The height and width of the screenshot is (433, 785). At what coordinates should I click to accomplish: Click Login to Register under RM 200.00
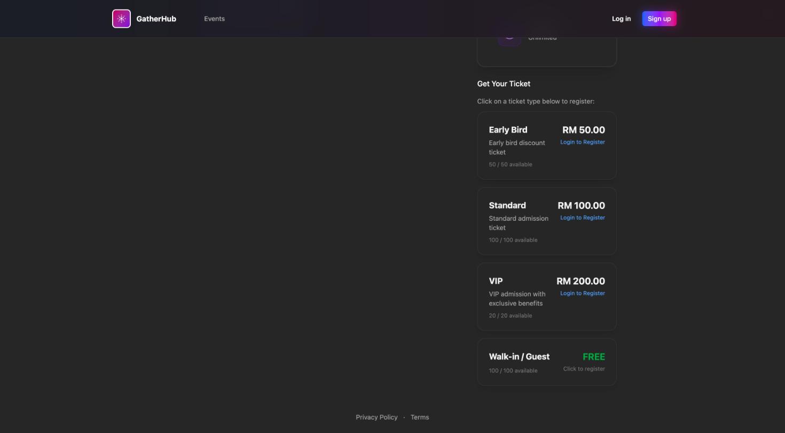point(582,293)
